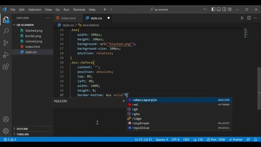
Task: Open the Run menu
Action: pyautogui.click(x=66, y=9)
